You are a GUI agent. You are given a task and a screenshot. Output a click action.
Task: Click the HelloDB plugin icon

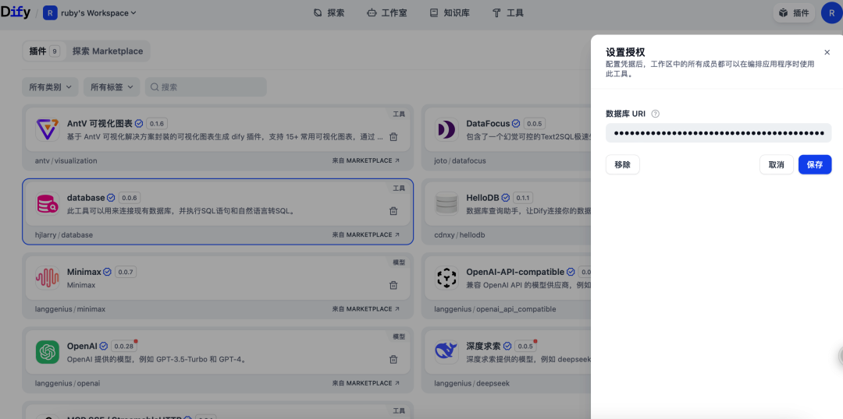[x=446, y=204]
